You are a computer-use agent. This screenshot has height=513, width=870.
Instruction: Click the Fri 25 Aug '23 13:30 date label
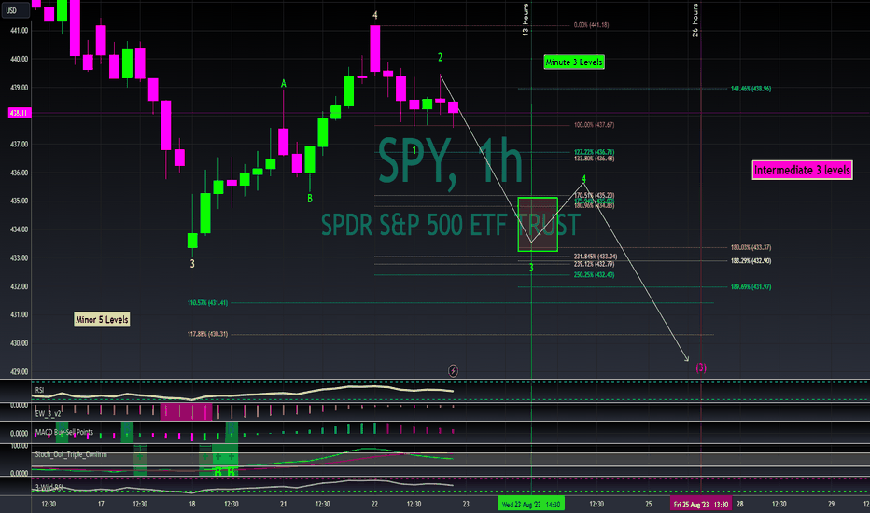click(701, 504)
